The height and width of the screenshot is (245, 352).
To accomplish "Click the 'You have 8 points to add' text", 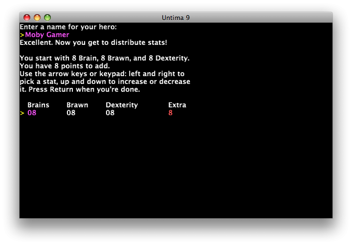I will tap(65, 66).
